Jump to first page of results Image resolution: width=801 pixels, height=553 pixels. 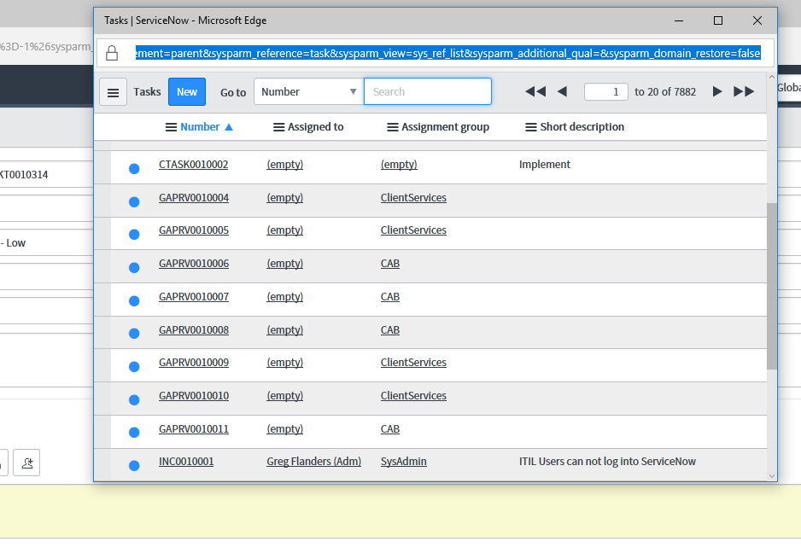click(x=535, y=92)
